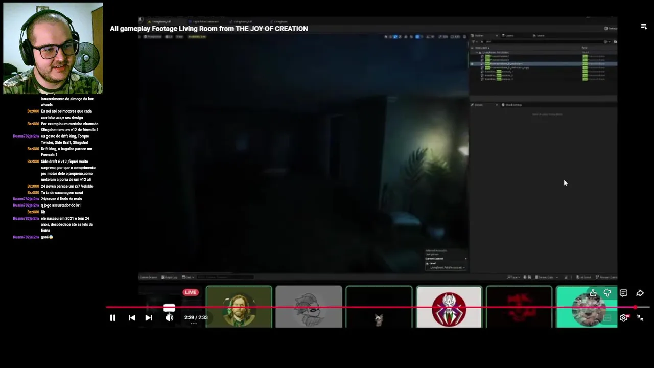Screen dimensions: 654x368
Task: Click the All Saved status indicator
Action: point(583,277)
